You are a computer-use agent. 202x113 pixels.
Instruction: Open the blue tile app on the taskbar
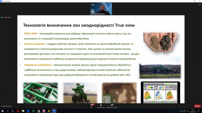pos(28,111)
